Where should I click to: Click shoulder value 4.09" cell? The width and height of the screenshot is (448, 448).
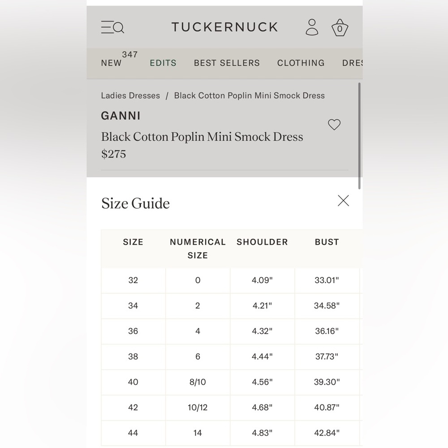point(262,280)
